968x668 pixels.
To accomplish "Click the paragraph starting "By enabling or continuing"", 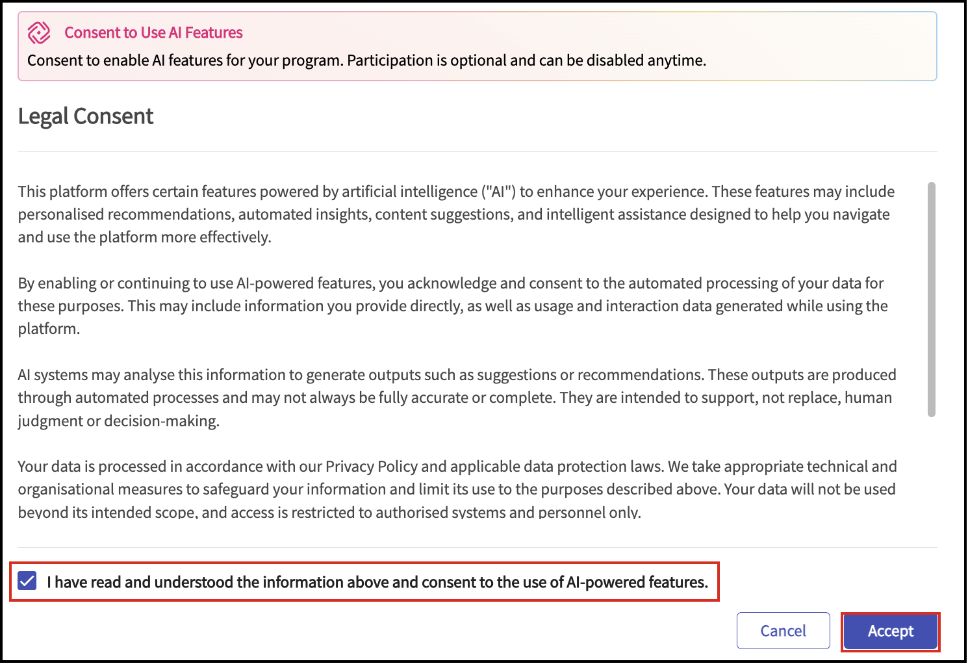I will click(455, 305).
